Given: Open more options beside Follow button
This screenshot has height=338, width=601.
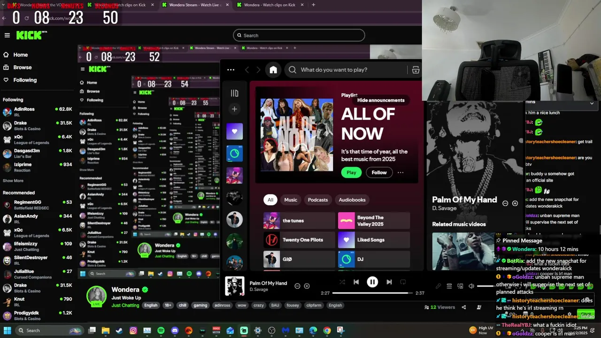Looking at the screenshot, I should (x=401, y=172).
